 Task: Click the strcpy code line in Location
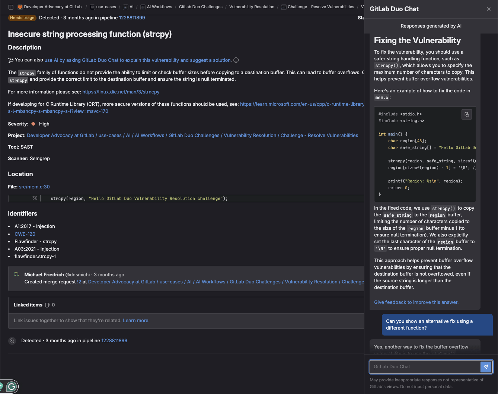click(x=139, y=198)
